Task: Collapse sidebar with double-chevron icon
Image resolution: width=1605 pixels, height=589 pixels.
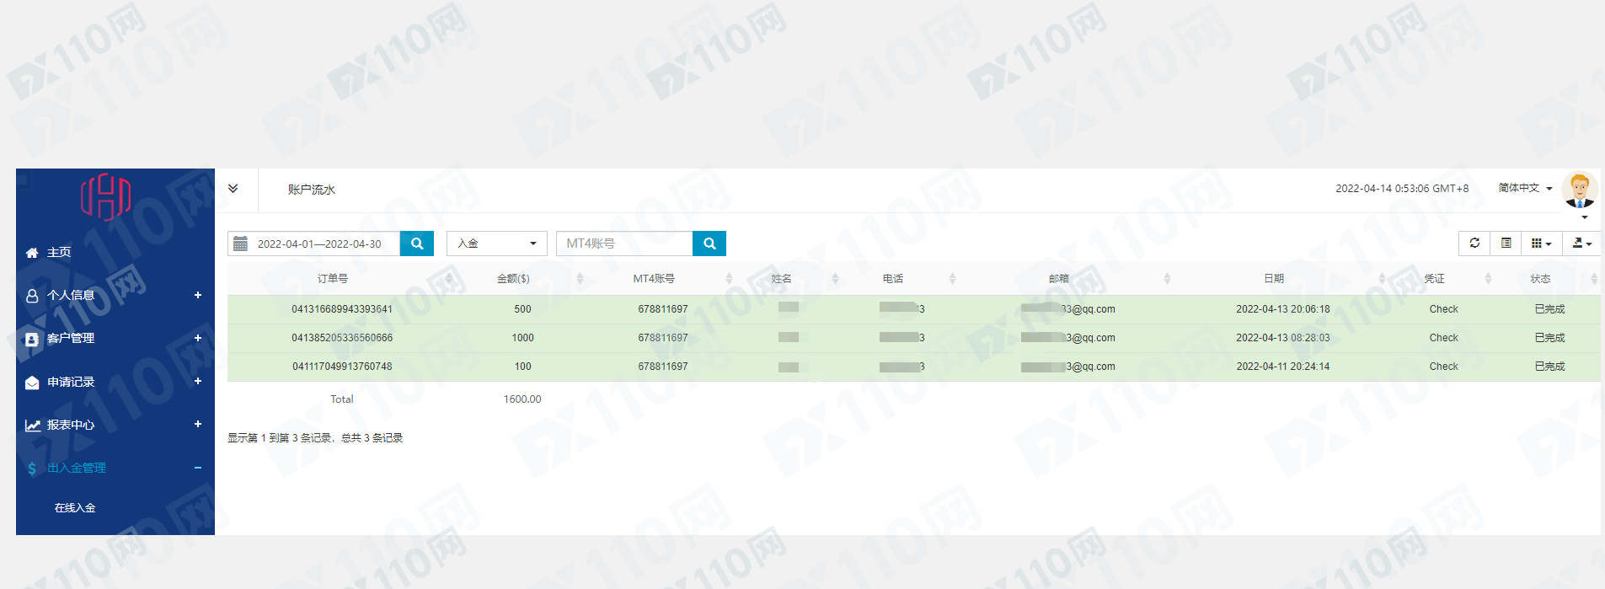Action: tap(233, 189)
